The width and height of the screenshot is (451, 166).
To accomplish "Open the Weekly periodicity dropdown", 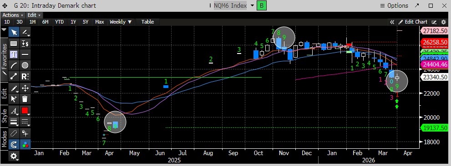I will (121, 22).
